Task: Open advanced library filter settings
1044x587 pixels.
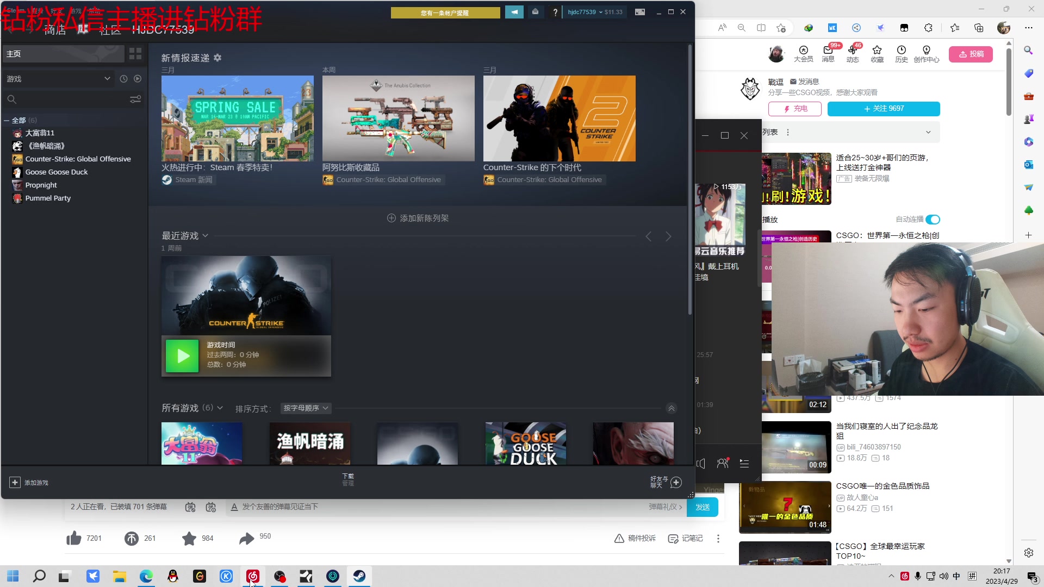Action: (x=135, y=99)
